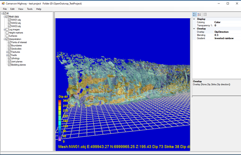Expand the Fractures tree node

7,52
